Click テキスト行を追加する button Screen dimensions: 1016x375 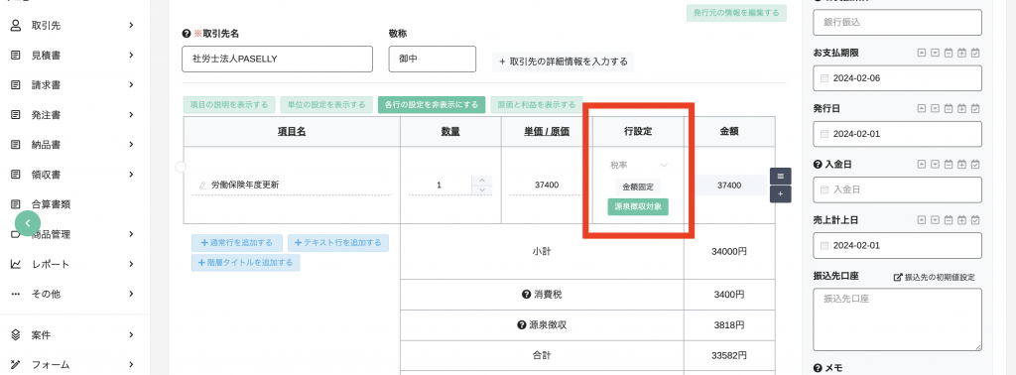(338, 243)
